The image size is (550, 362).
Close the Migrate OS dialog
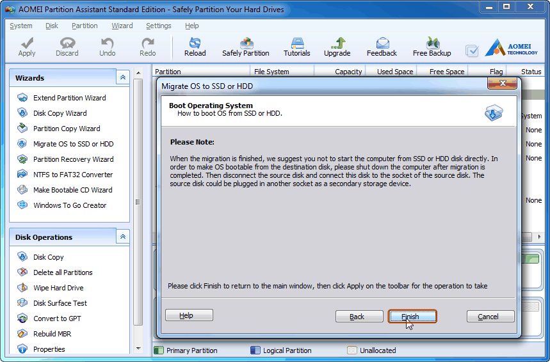point(502,83)
